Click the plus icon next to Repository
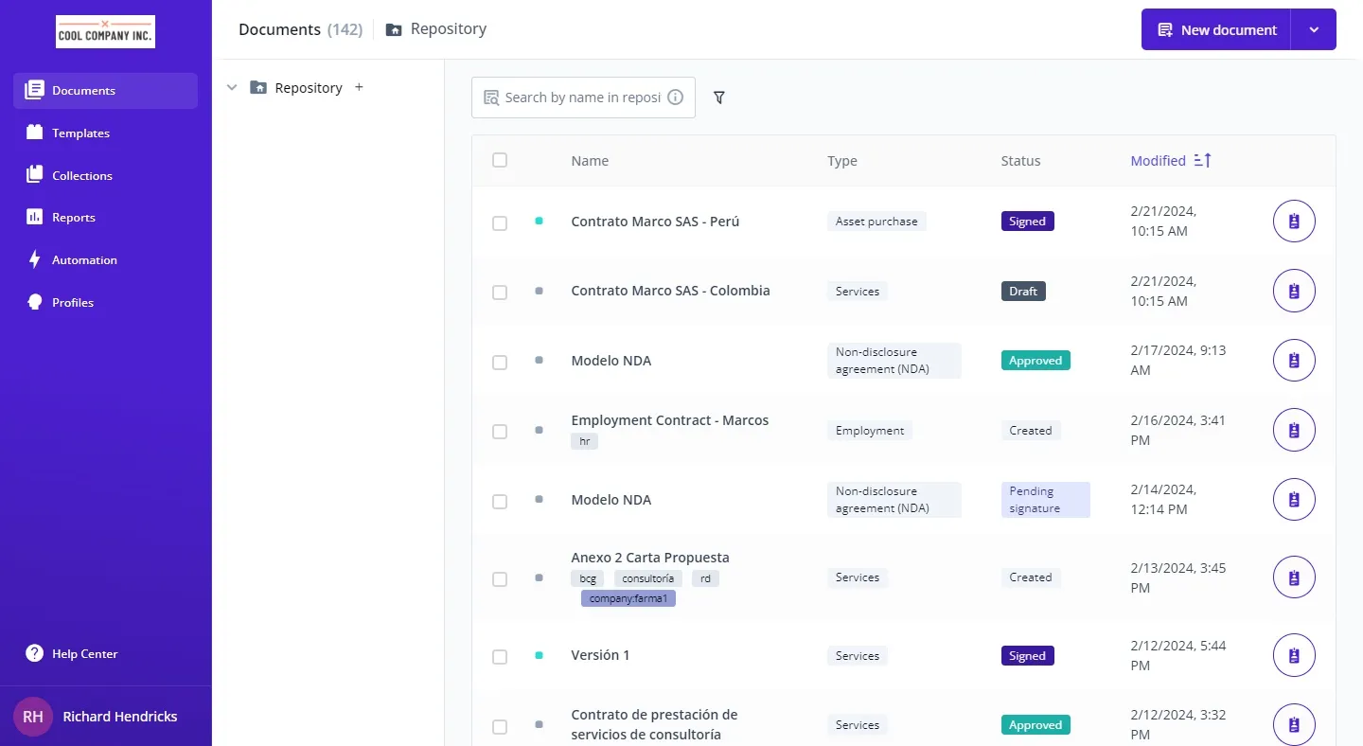This screenshot has height=746, width=1363. [359, 88]
